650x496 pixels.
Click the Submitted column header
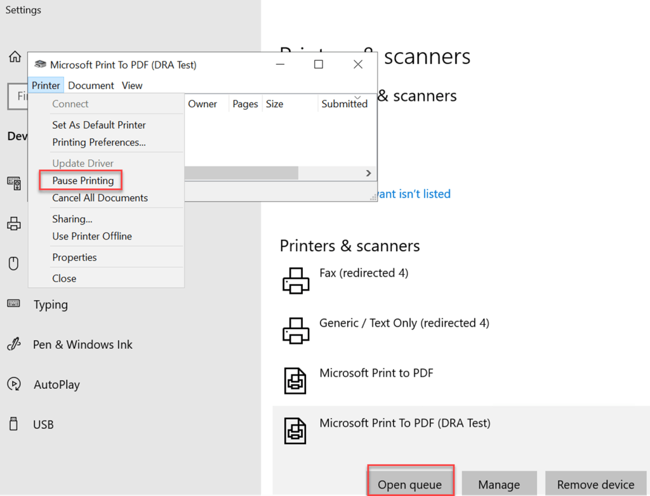click(x=344, y=104)
